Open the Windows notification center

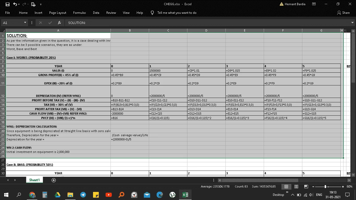[x=347, y=195]
